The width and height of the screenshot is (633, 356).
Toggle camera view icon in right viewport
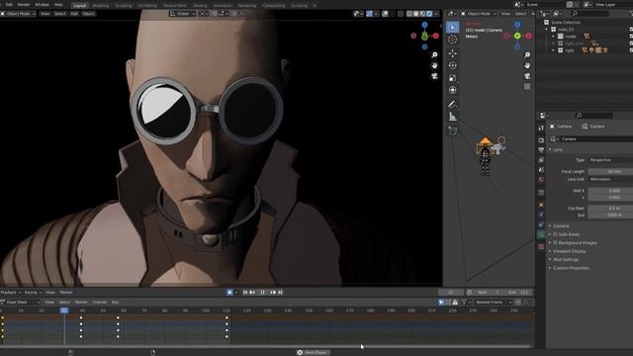(x=527, y=76)
